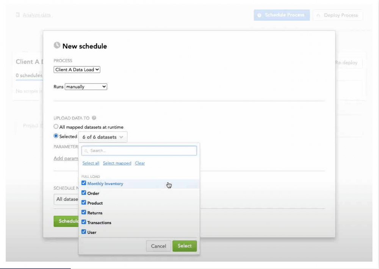Open the Process dropdown showing Client A Data Load
379x269 pixels.
tap(77, 69)
